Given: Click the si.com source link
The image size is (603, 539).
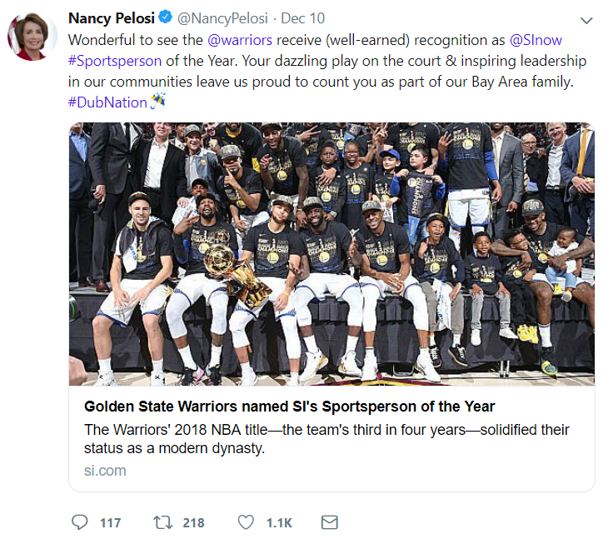Looking at the screenshot, I should tap(105, 470).
